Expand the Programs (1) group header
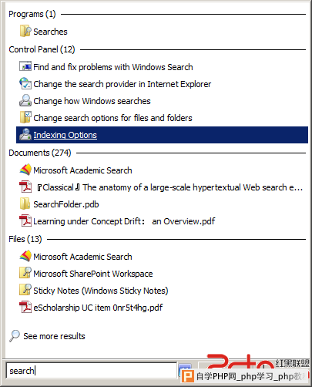The height and width of the screenshot is (387, 312). pos(32,14)
